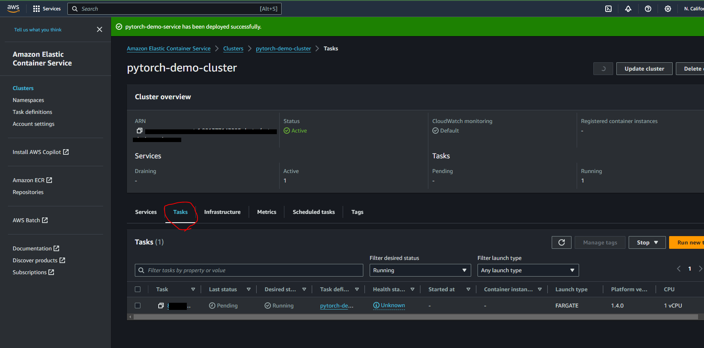Viewport: 704px width, 348px height.
Task: Expand the Stop button dropdown
Action: pos(647,242)
